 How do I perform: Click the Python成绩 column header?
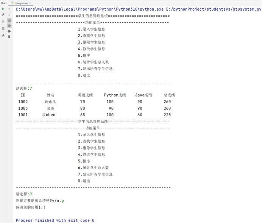point(115,95)
